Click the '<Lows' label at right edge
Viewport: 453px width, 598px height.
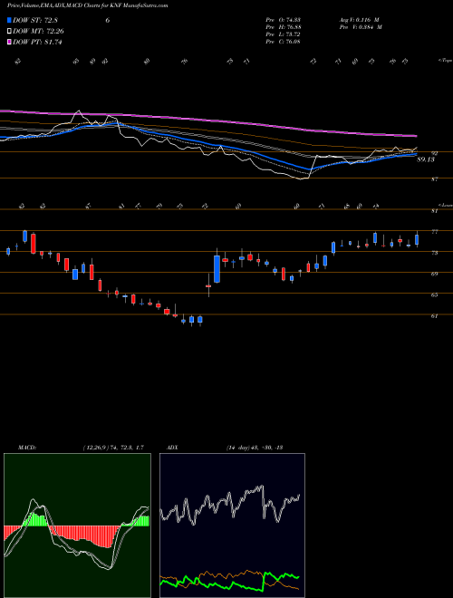click(445, 205)
